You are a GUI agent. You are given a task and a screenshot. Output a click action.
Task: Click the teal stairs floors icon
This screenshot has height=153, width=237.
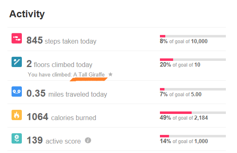(16, 62)
